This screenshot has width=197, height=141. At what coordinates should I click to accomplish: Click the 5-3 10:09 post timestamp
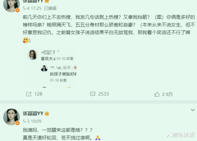pos(32,121)
